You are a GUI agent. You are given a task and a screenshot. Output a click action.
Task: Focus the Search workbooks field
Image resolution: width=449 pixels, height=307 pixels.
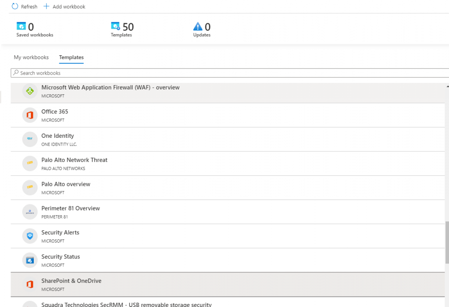pyautogui.click(x=230, y=73)
